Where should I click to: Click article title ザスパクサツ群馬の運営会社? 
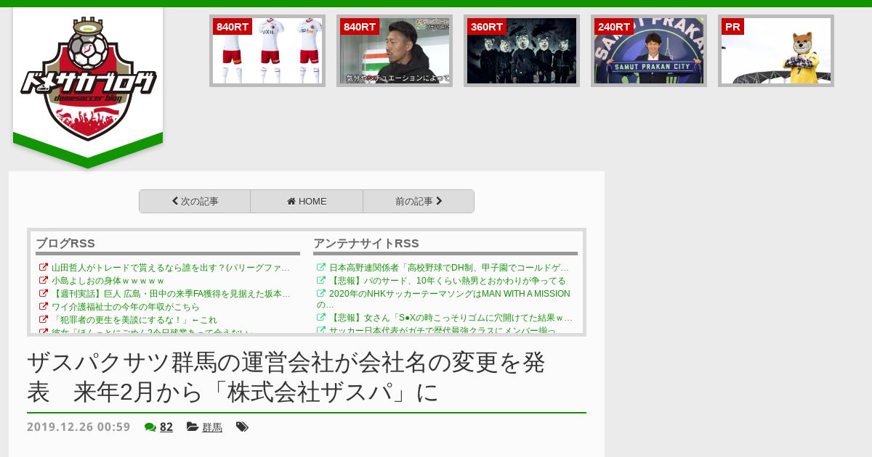[286, 376]
